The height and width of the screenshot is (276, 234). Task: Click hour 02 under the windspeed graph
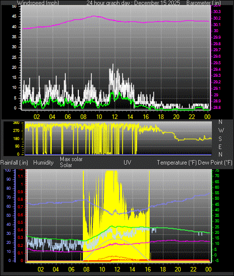click(x=37, y=117)
